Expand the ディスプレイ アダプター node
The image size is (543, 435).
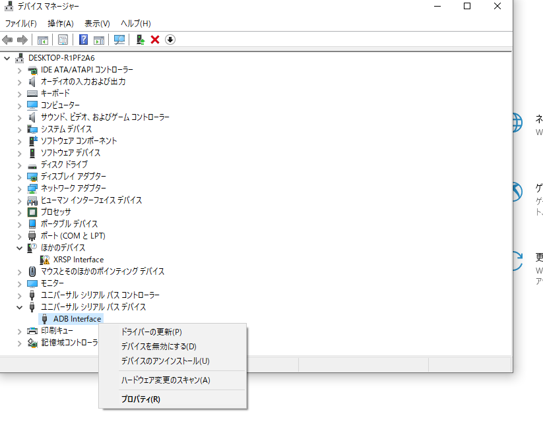(x=20, y=177)
